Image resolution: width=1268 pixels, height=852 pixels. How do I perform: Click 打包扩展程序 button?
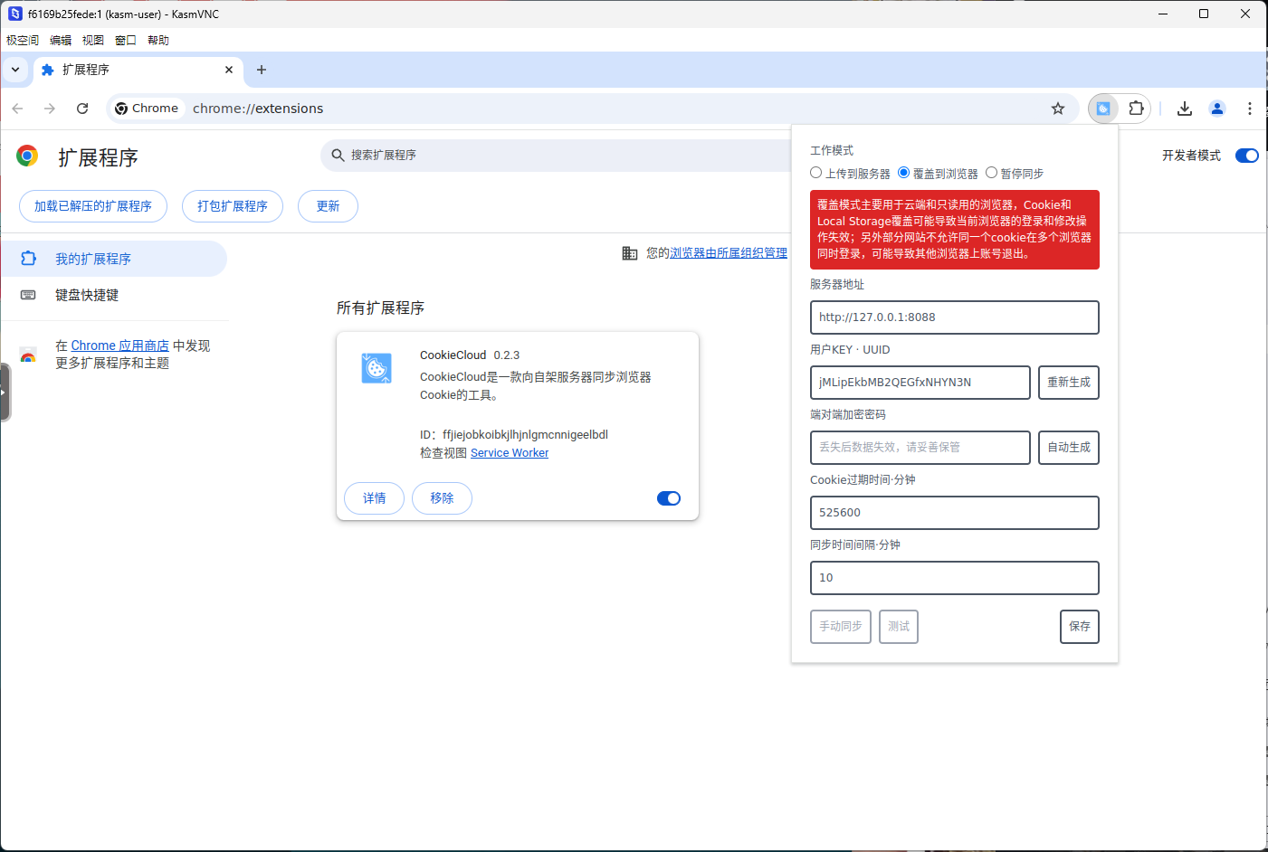tap(233, 206)
